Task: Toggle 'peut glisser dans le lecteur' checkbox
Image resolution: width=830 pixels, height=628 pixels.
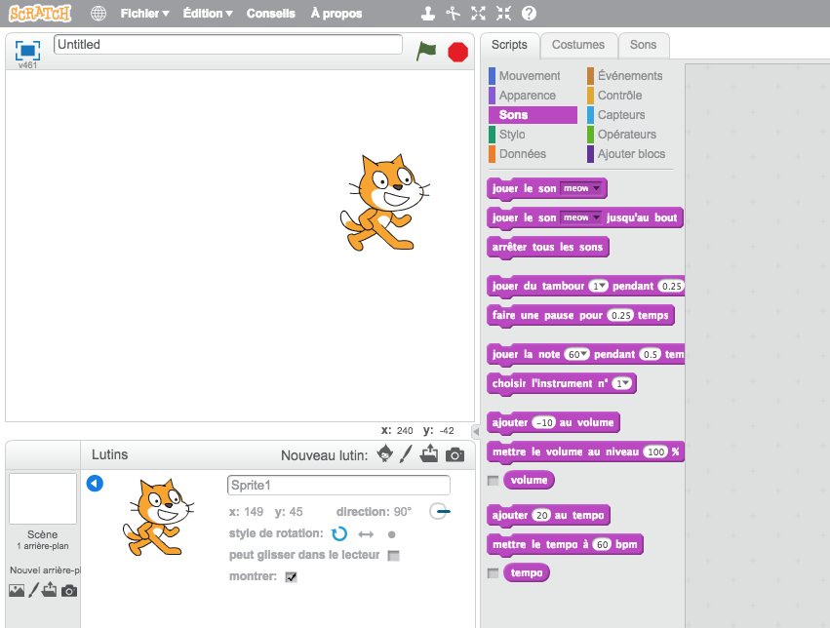Action: pos(393,556)
